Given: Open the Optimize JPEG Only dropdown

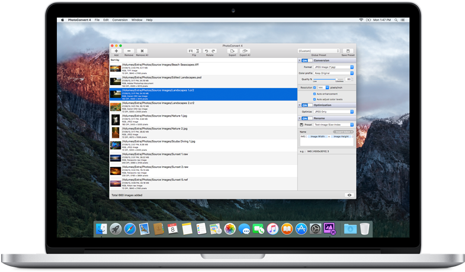Looking at the screenshot, I should pos(333,112).
